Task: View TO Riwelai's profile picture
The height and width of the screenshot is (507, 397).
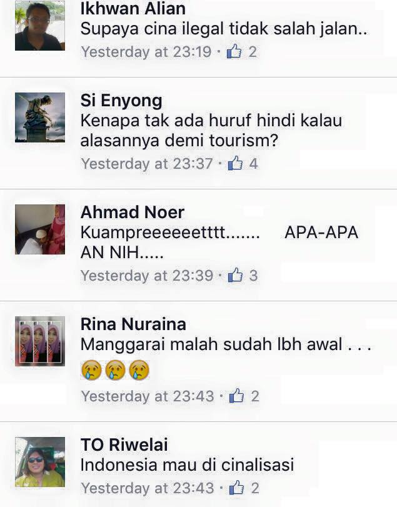Action: [x=40, y=462]
